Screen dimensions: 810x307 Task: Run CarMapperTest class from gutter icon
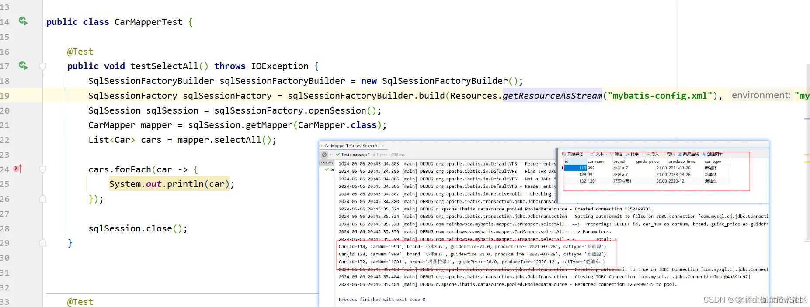coord(23,21)
